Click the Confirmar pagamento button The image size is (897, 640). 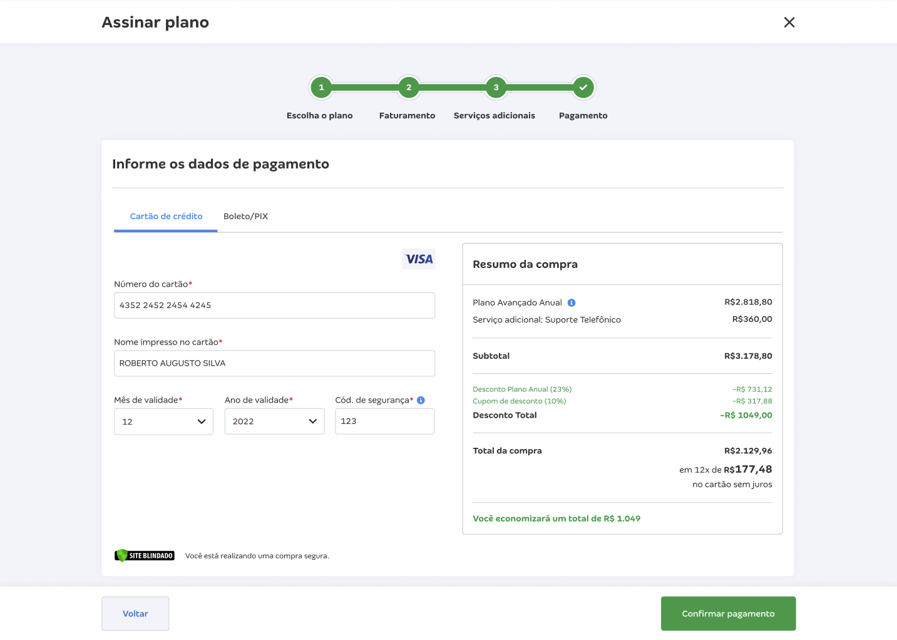coord(729,614)
